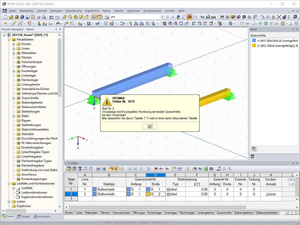Open the Einfügen menu

click(56, 11)
